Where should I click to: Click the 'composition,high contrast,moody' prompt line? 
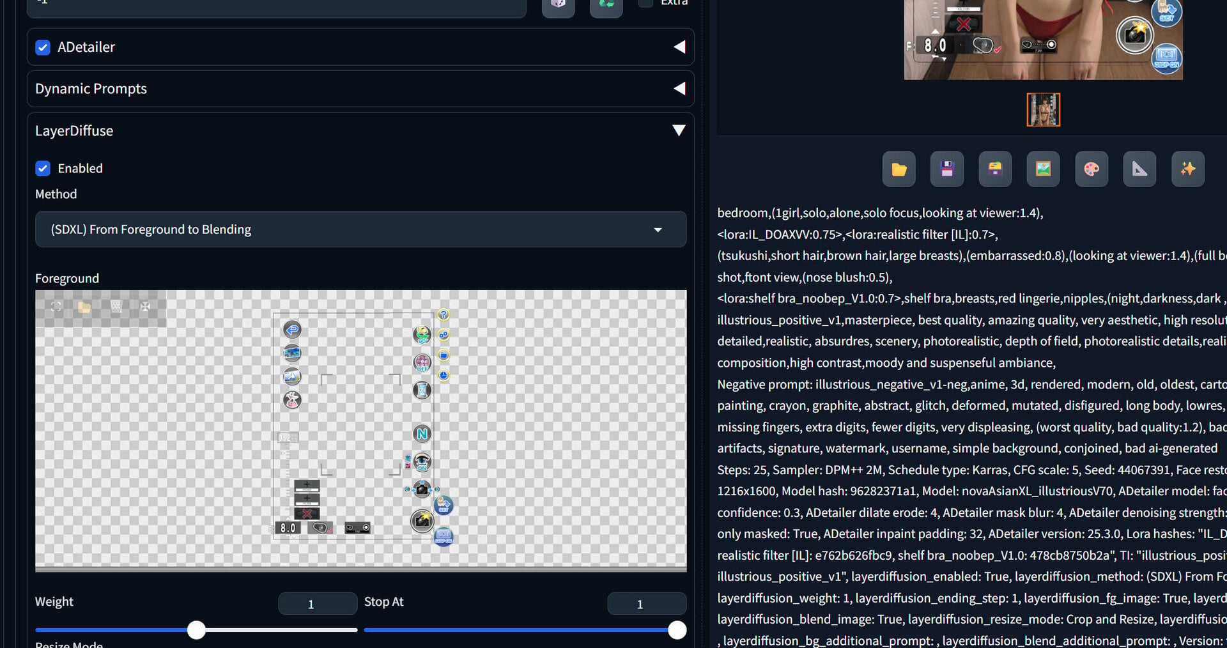[886, 363]
